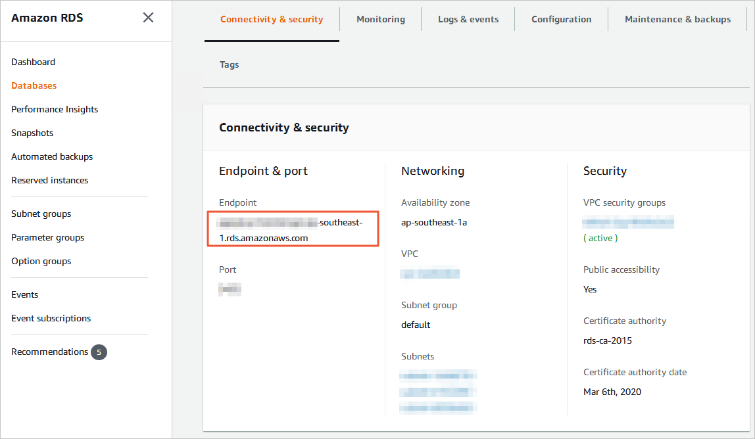Viewport: 755px width, 439px height.
Task: Switch to Maintenance & backups tab
Action: pyautogui.click(x=677, y=19)
